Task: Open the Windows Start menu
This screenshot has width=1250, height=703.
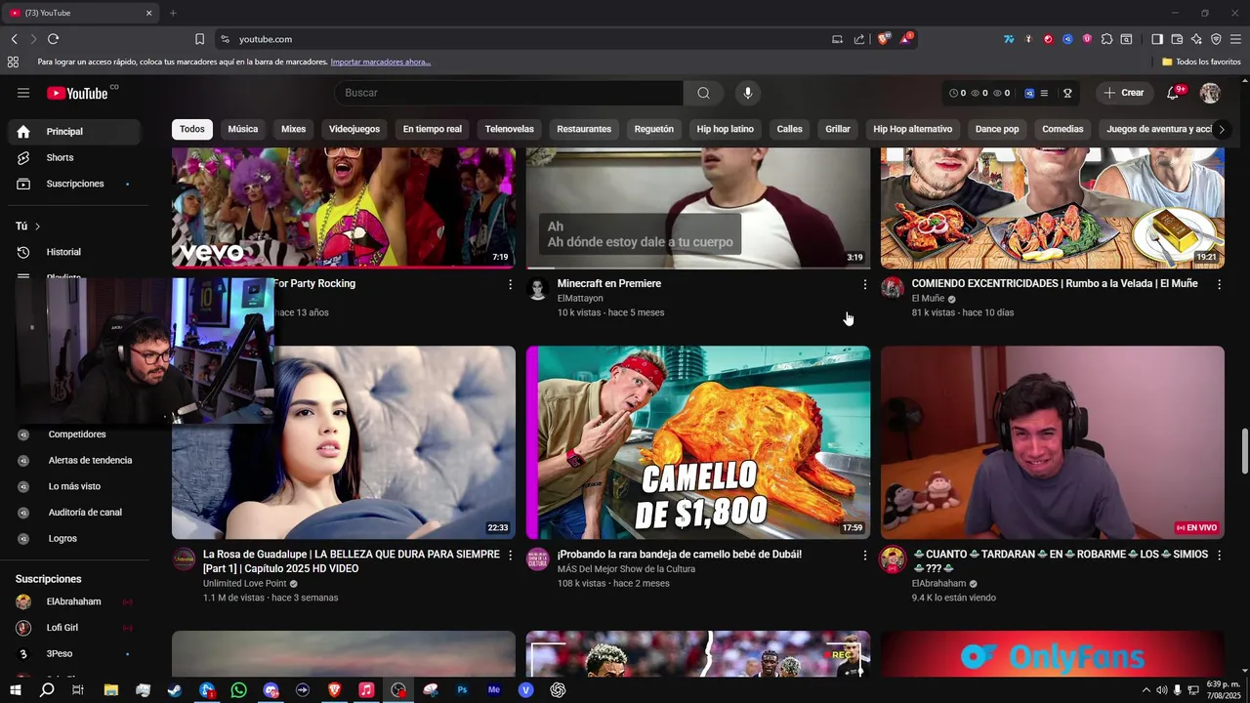Action: tap(15, 690)
